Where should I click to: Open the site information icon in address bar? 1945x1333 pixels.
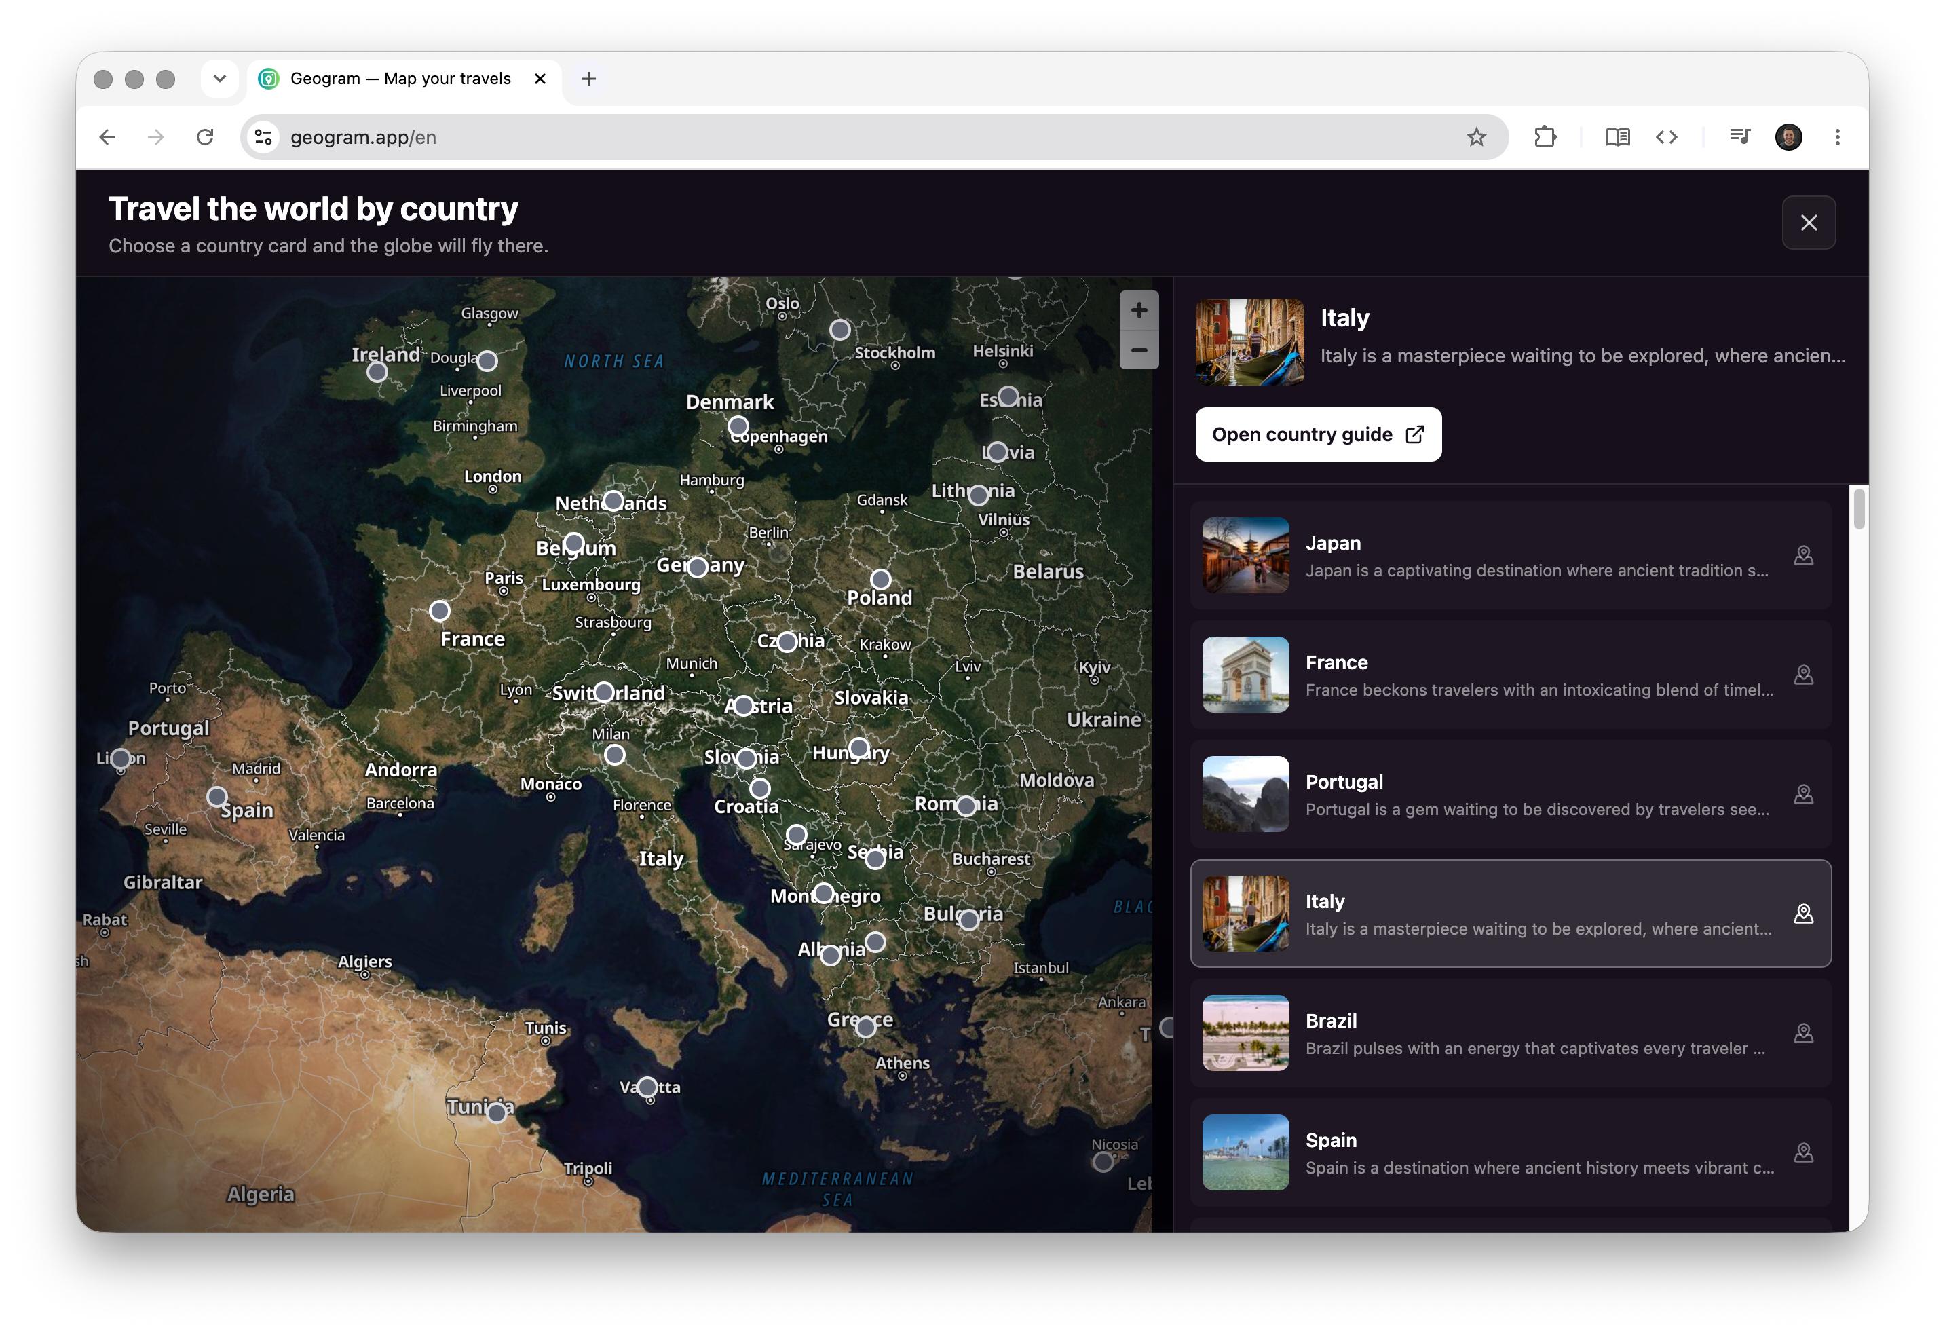tap(263, 137)
